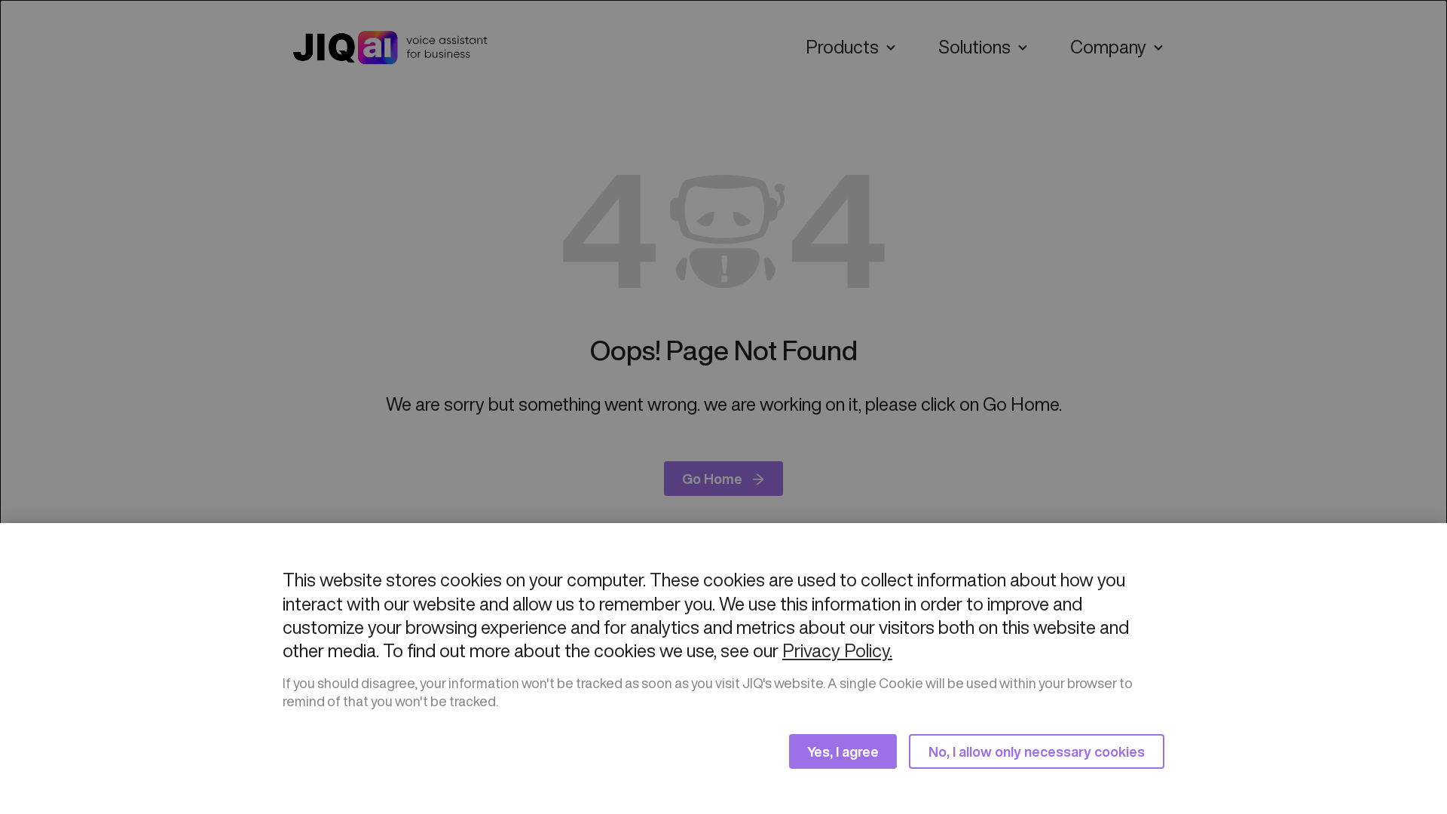The image size is (1447, 814).
Task: Choose "No, I allow only necessary cookies"
Action: [1036, 751]
